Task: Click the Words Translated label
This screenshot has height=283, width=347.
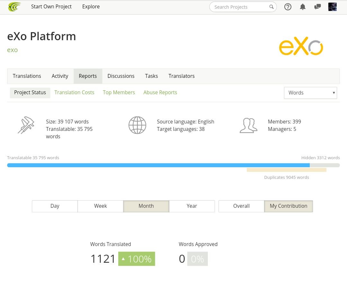Action: click(111, 244)
